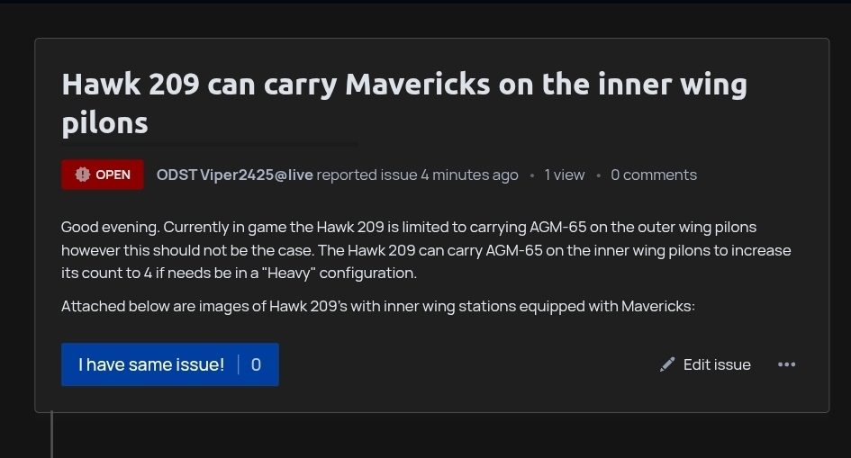Screen dimensions: 851x458
Task: Open the three-dots more options menu
Action: pyautogui.click(x=786, y=364)
